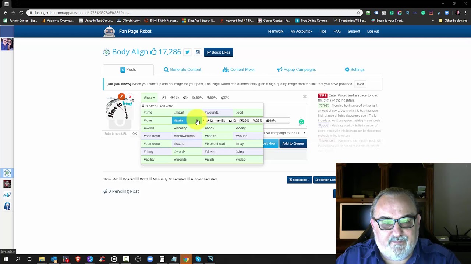
Task: Click the Enter Image URL field
Action: [116, 133]
